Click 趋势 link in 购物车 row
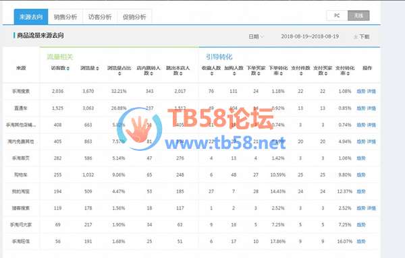 click(361, 174)
